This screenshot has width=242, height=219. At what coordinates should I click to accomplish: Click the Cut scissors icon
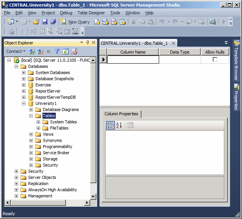coord(133,22)
